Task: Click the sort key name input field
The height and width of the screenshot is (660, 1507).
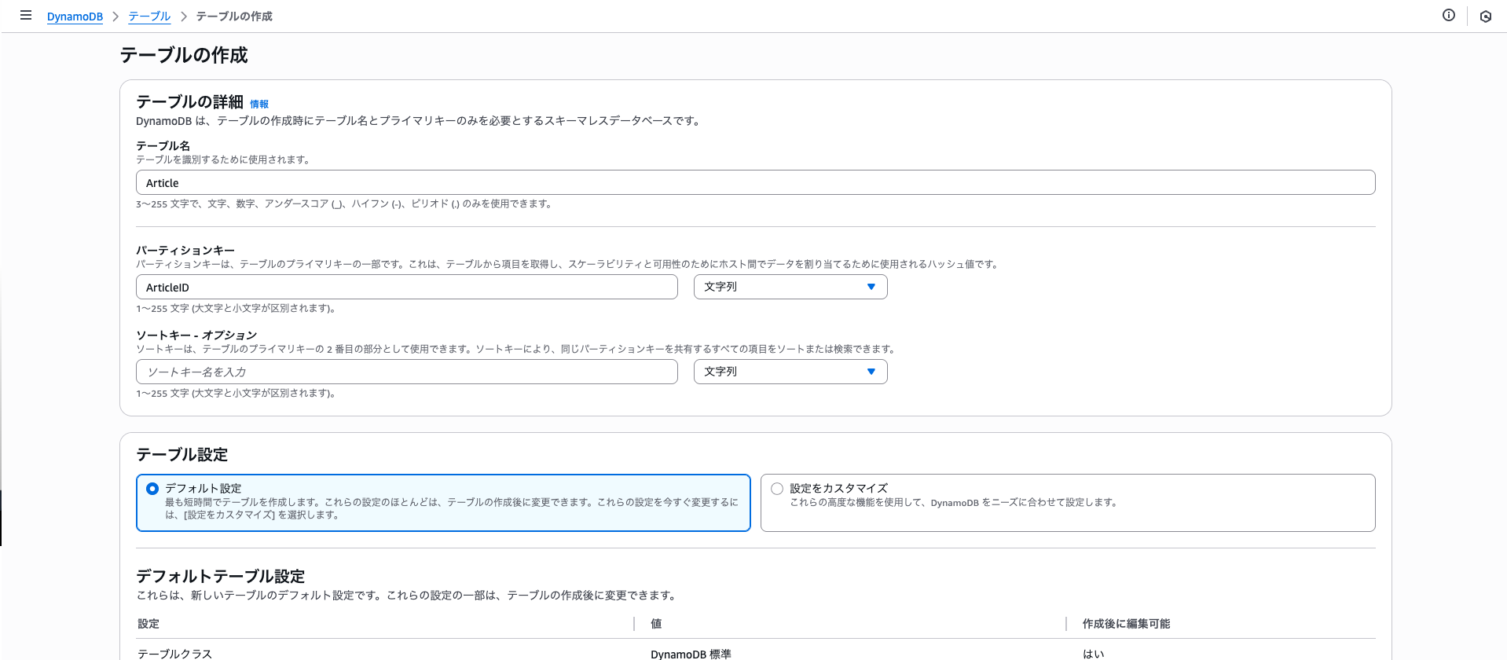Action: 406,372
